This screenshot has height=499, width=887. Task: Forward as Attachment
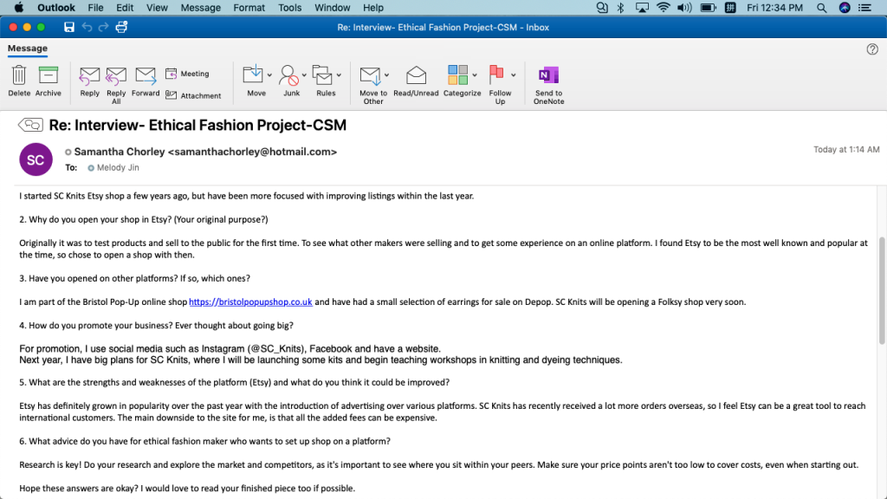click(x=193, y=95)
